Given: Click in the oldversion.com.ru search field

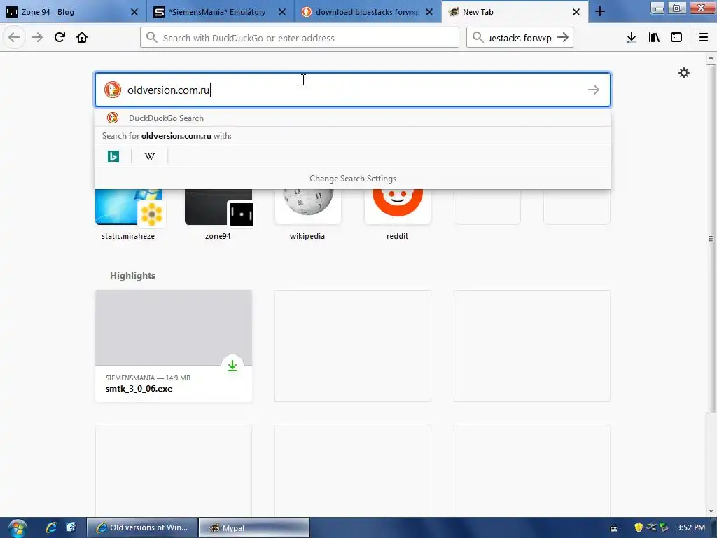Looking at the screenshot, I should pyautogui.click(x=353, y=90).
